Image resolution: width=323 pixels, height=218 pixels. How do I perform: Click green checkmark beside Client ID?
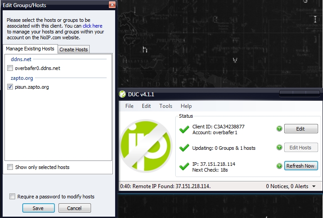pyautogui.click(x=184, y=129)
